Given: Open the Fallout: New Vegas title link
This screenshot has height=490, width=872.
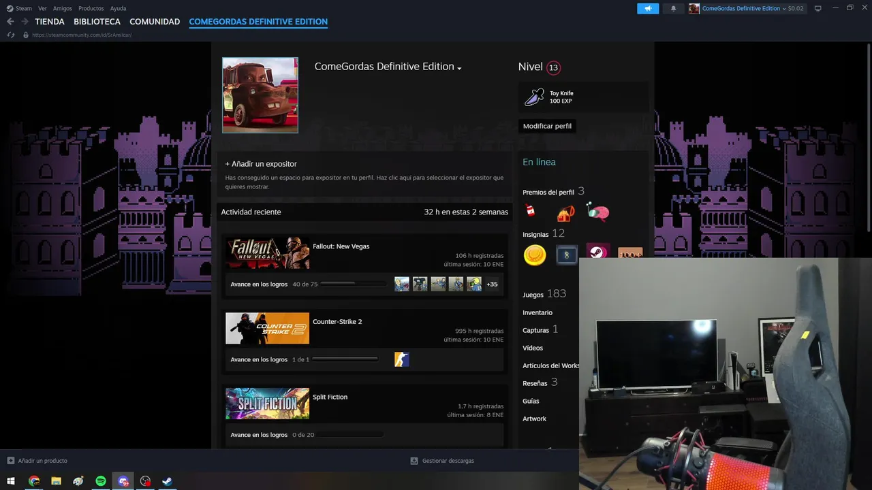Looking at the screenshot, I should tap(341, 246).
